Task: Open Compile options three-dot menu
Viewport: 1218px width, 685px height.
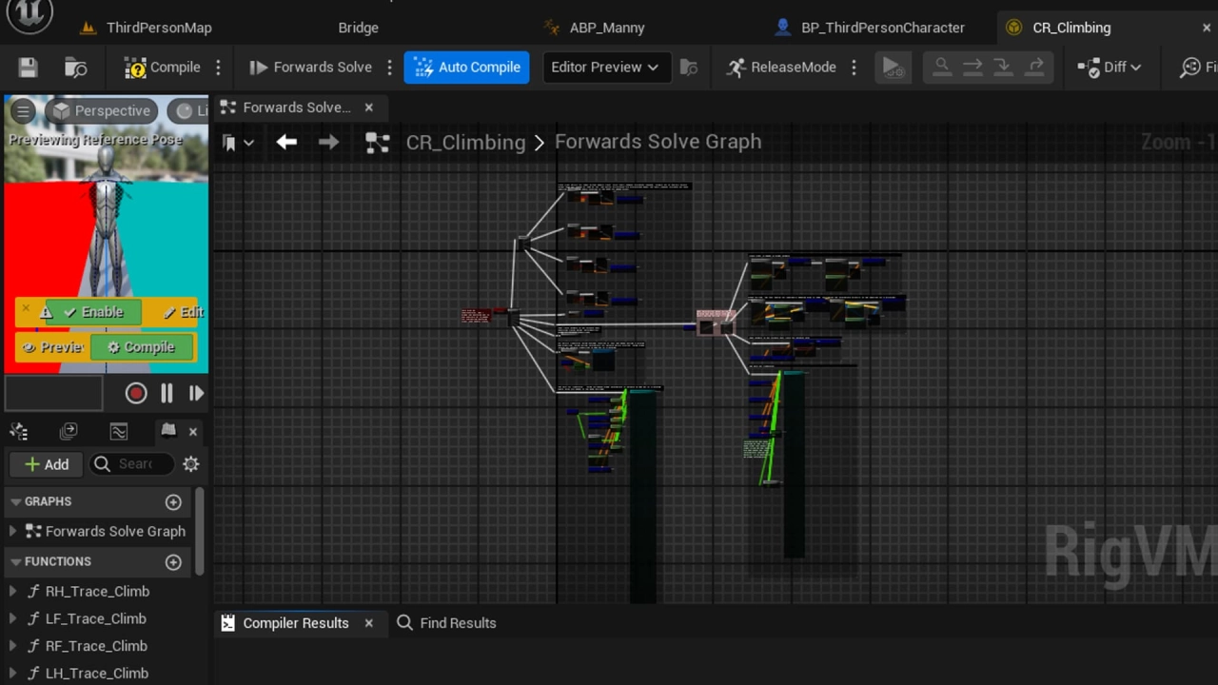Action: [x=218, y=68]
